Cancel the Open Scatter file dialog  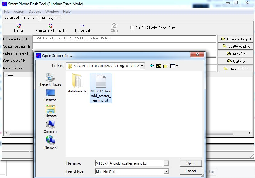[x=191, y=171]
